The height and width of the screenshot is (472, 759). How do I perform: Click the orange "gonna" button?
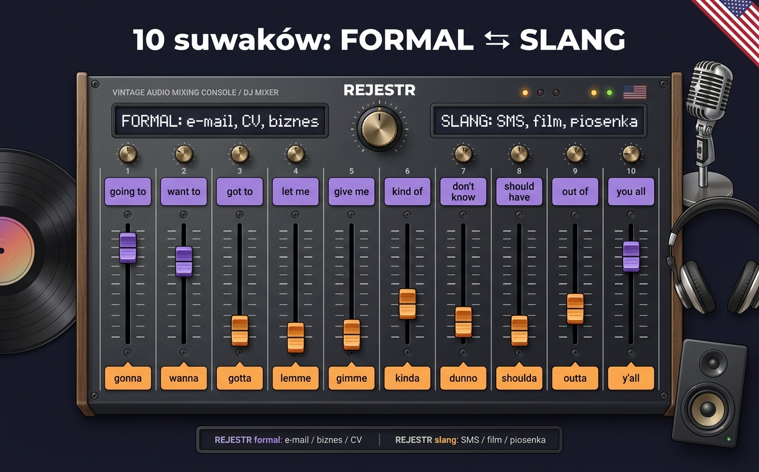pyautogui.click(x=128, y=378)
